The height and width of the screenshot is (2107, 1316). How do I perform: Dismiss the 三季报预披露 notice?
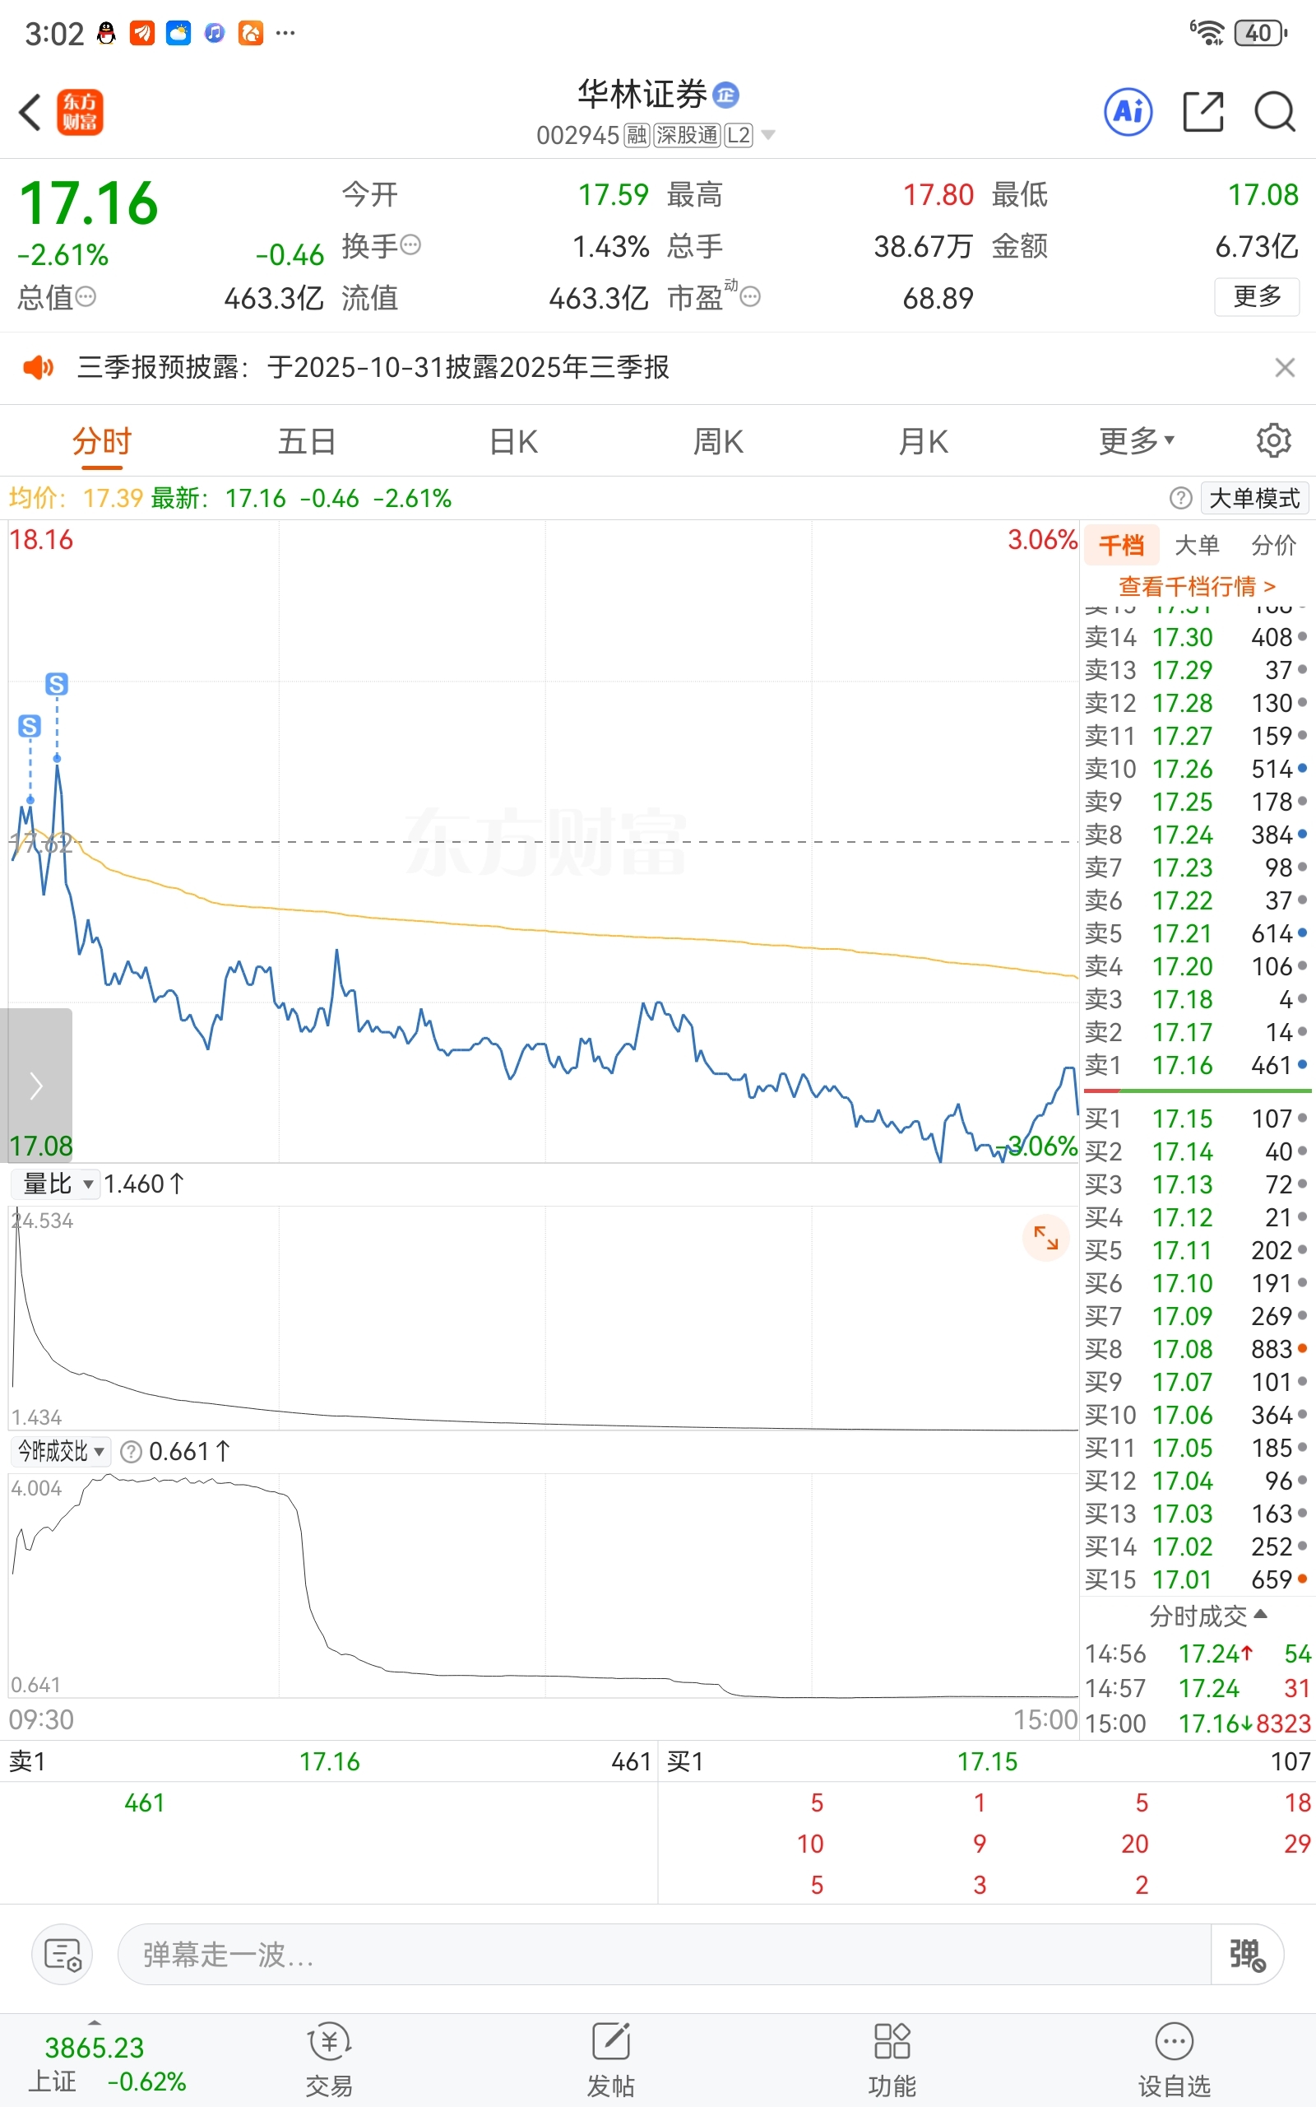pyautogui.click(x=1285, y=367)
